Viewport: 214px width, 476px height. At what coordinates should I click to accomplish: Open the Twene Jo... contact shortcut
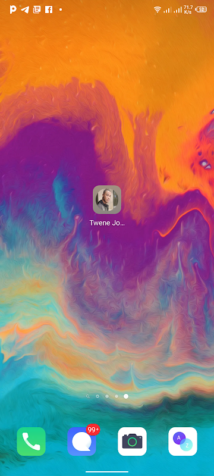coord(107,199)
